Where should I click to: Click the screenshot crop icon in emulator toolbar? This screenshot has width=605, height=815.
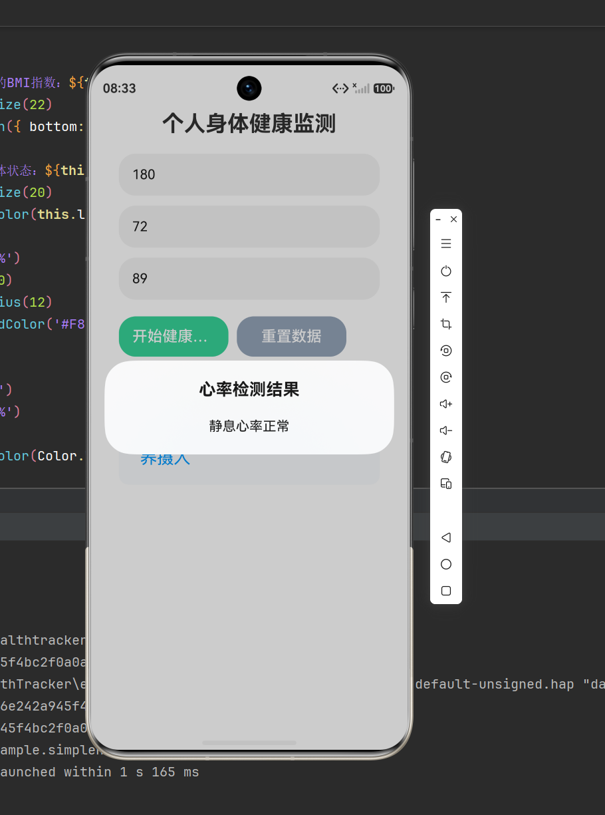pyautogui.click(x=446, y=324)
